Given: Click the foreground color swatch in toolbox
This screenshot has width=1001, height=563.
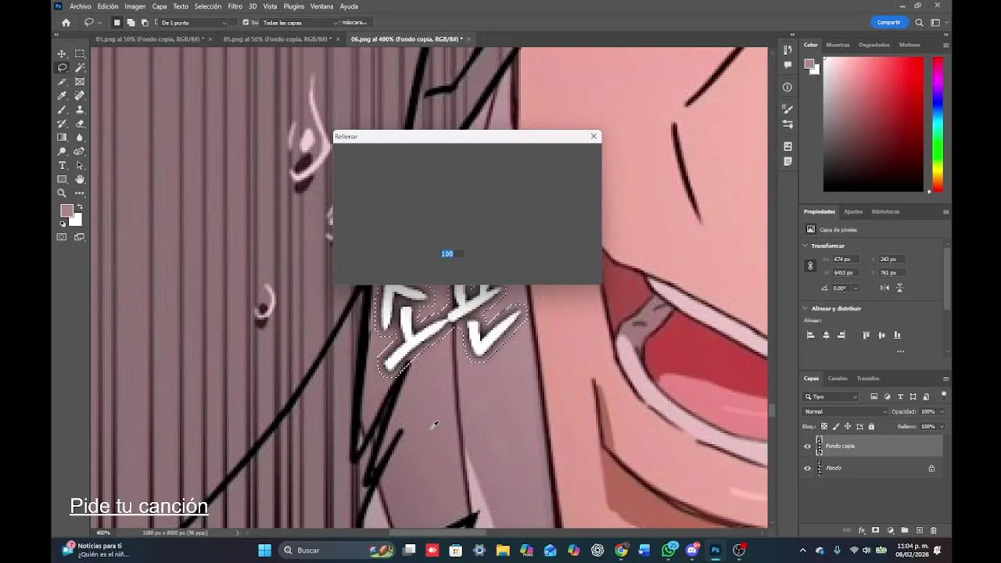Looking at the screenshot, I should click(66, 211).
